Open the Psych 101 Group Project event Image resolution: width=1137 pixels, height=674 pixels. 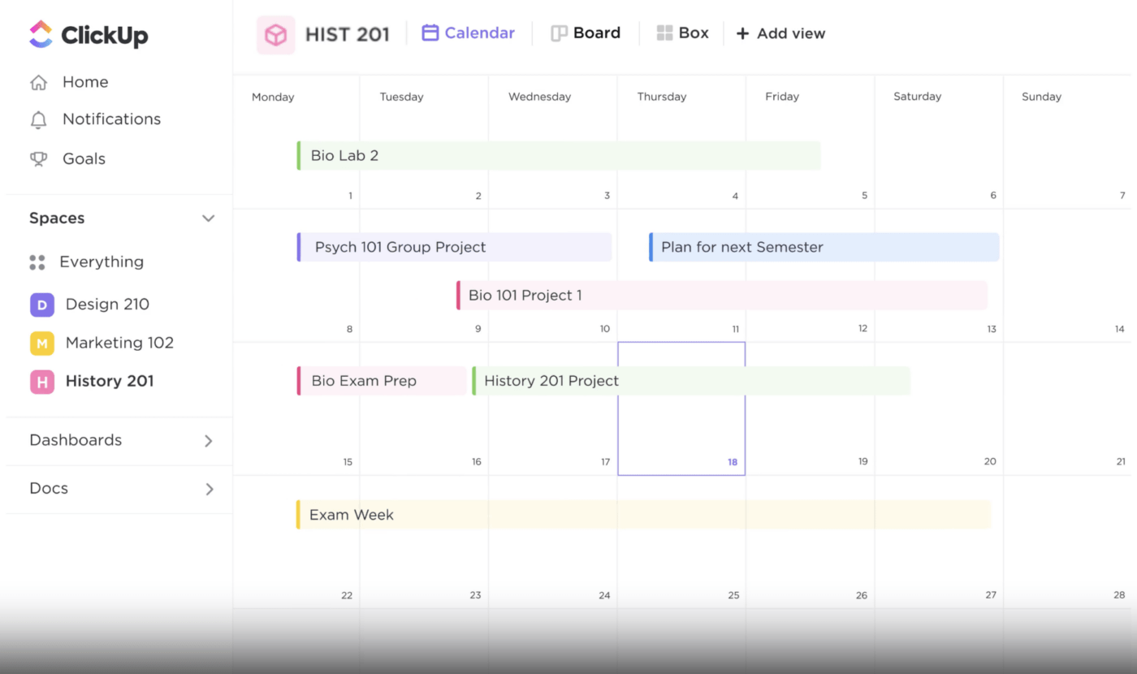[x=454, y=247]
